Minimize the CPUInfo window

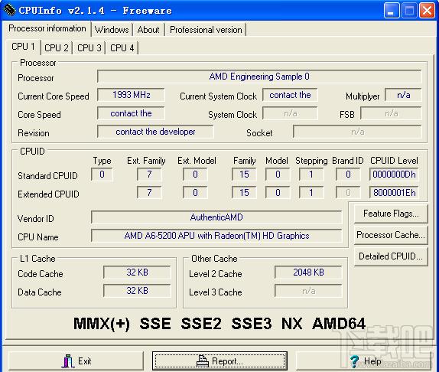click(391, 11)
